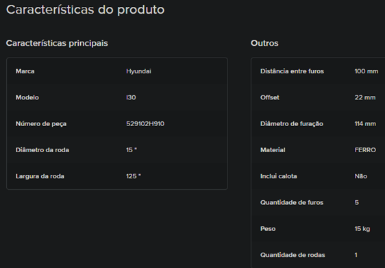Select the Offset value '22 mm'
This screenshot has width=385, height=268.
(365, 97)
